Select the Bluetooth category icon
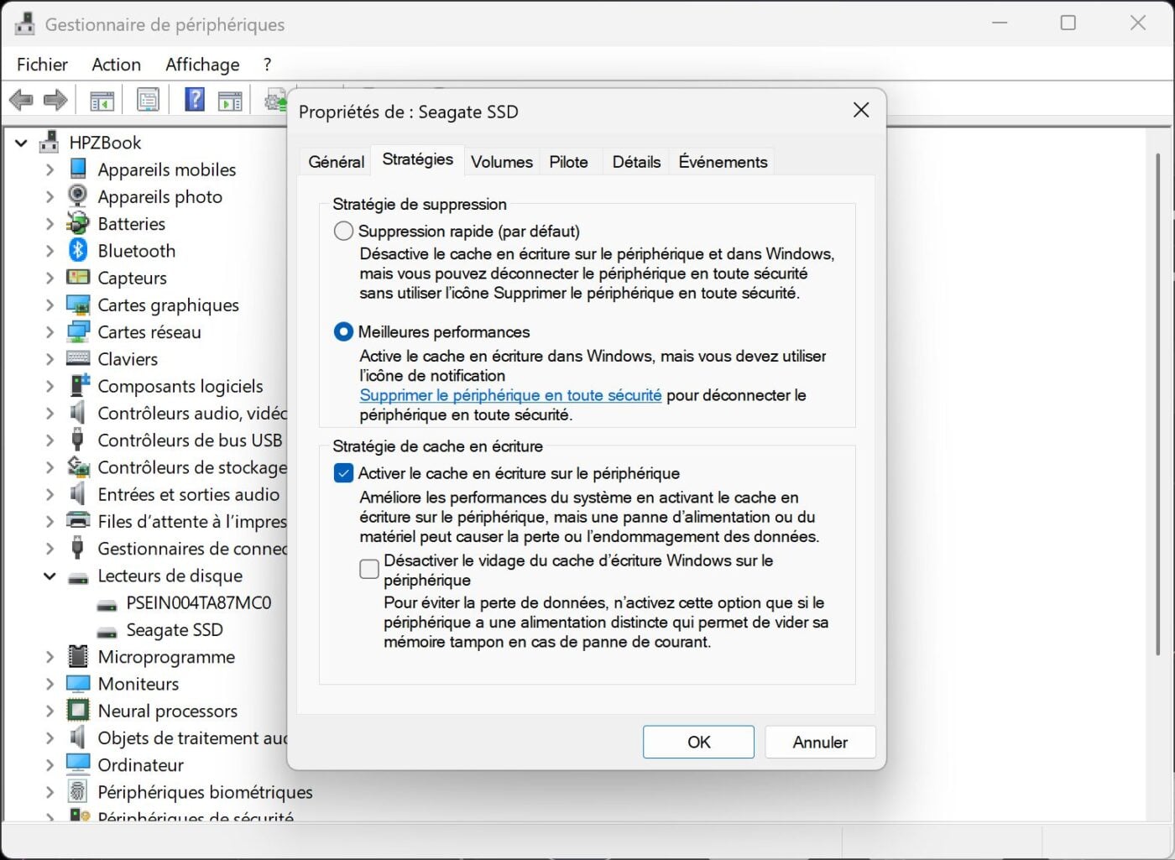1175x860 pixels. coord(78,250)
